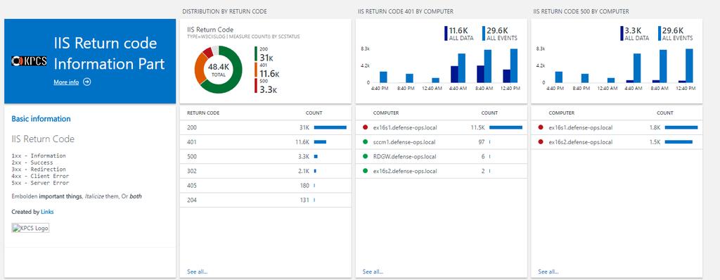Sort by the RETURN CODE column header
The image size is (720, 280).
(203, 113)
